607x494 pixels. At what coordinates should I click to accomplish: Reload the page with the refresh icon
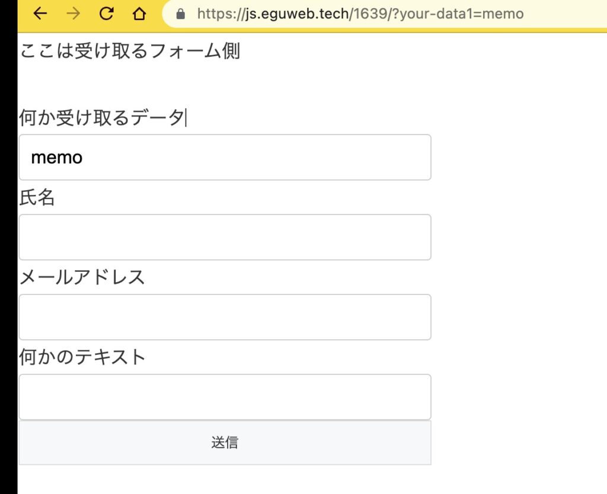[x=107, y=14]
